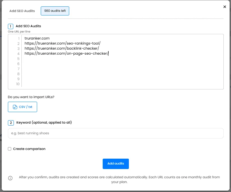Click the 980 audits left badge
231x192 pixels.
[55, 11]
